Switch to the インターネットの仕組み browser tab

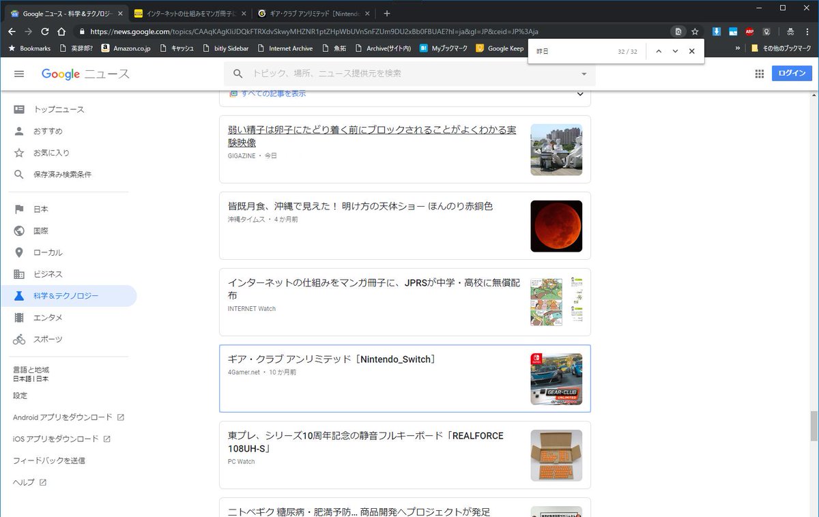[x=189, y=14]
